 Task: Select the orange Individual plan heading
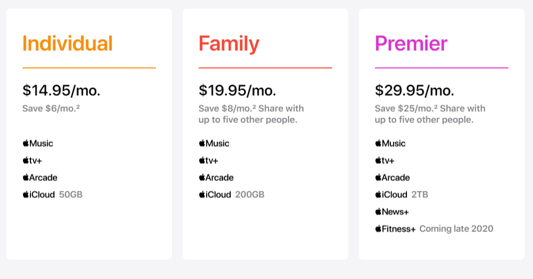click(x=67, y=43)
